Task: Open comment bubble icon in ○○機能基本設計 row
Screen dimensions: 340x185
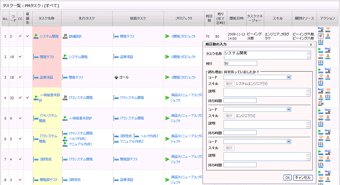Action: tap(328, 90)
